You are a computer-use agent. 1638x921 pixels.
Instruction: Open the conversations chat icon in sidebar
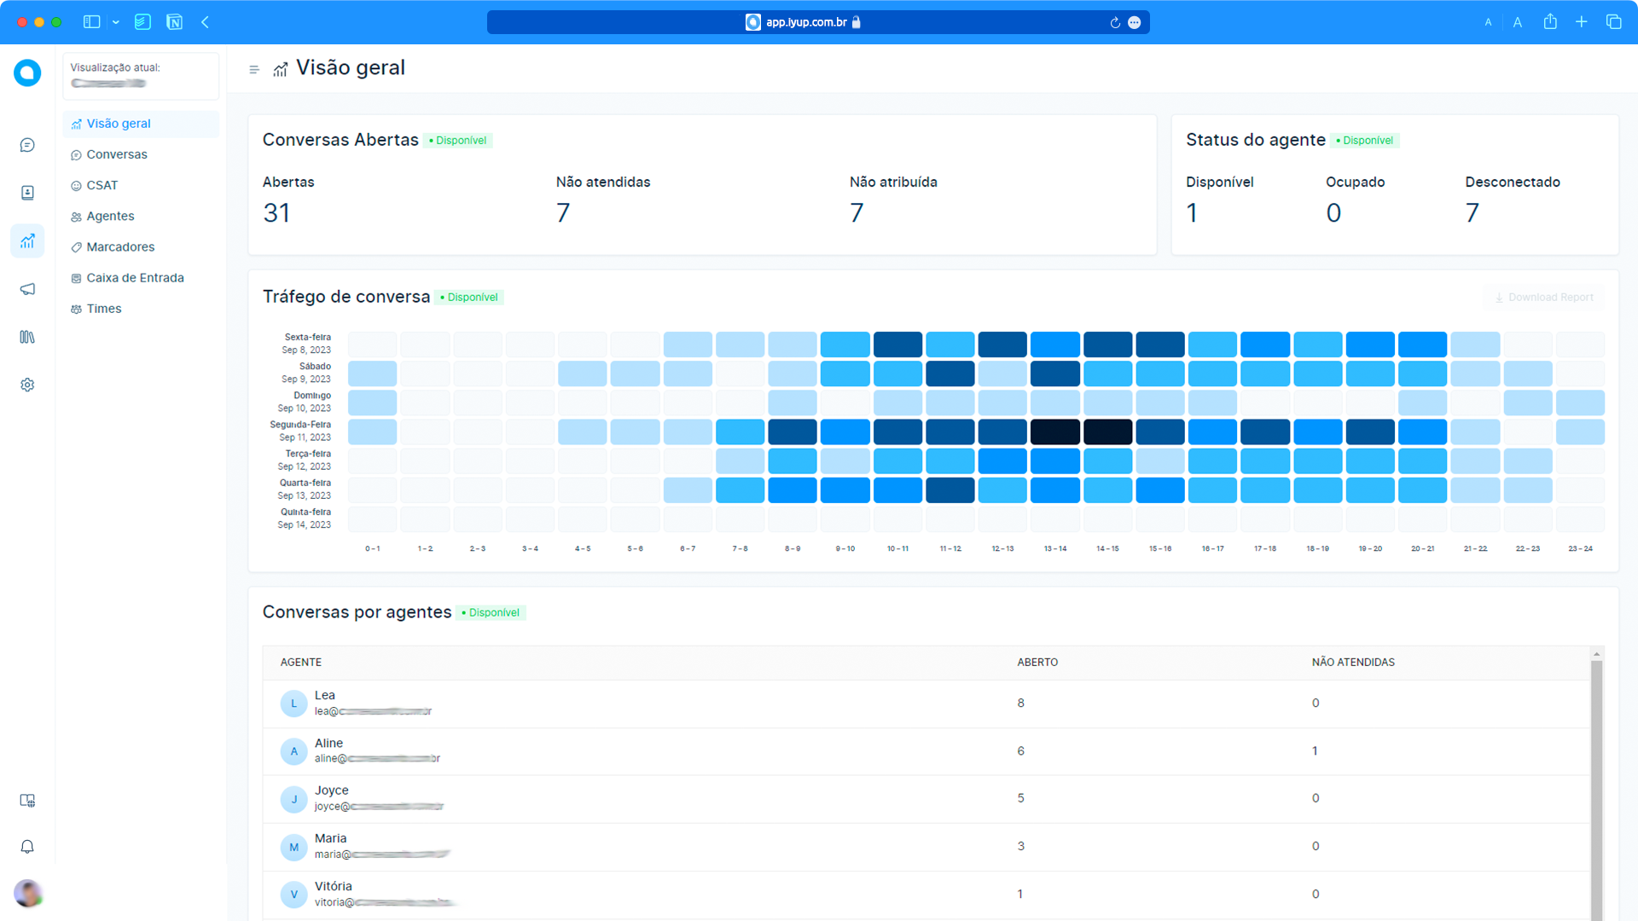(x=27, y=144)
